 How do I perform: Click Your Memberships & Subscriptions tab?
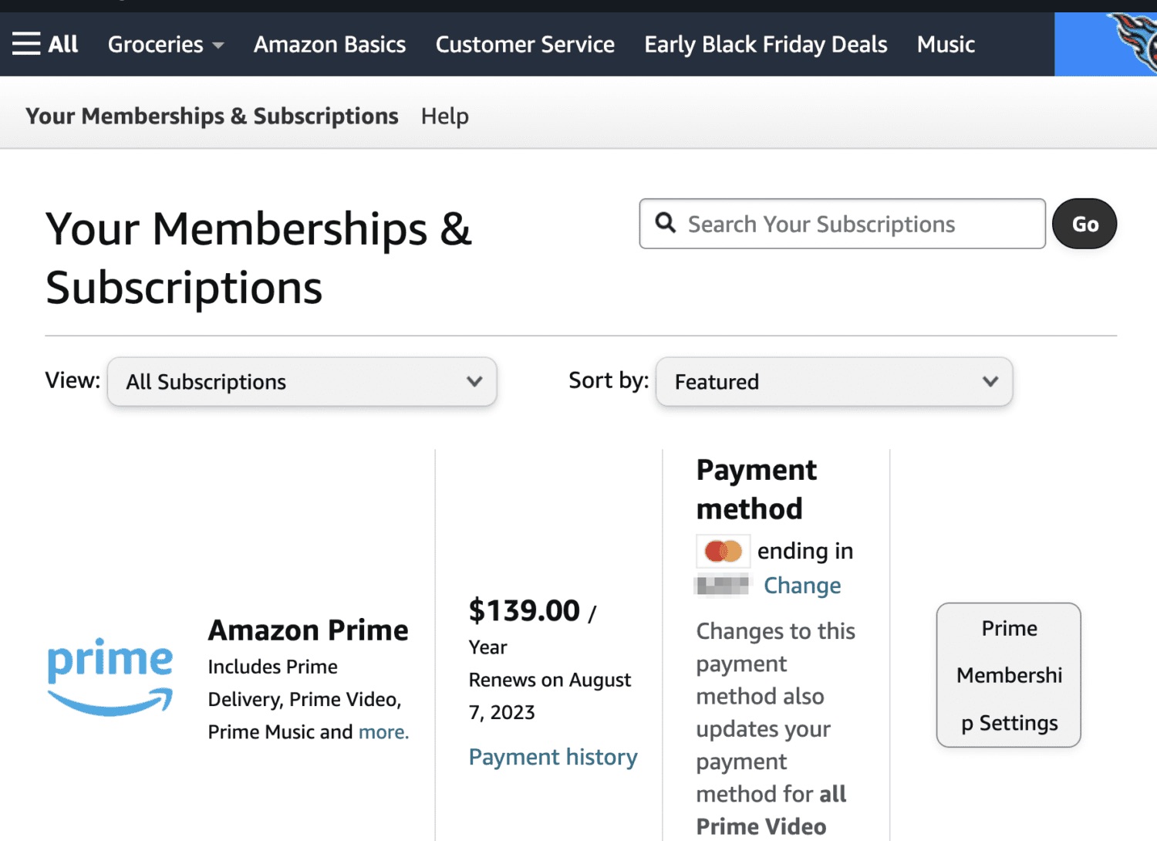pyautogui.click(x=212, y=116)
